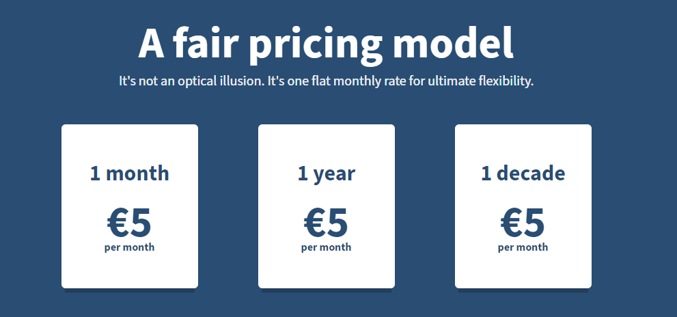Click the word "flexibility" in the subtitle
The image size is (677, 317).
coord(504,81)
